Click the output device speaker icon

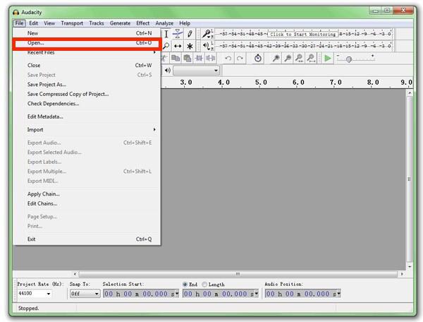[x=168, y=71]
